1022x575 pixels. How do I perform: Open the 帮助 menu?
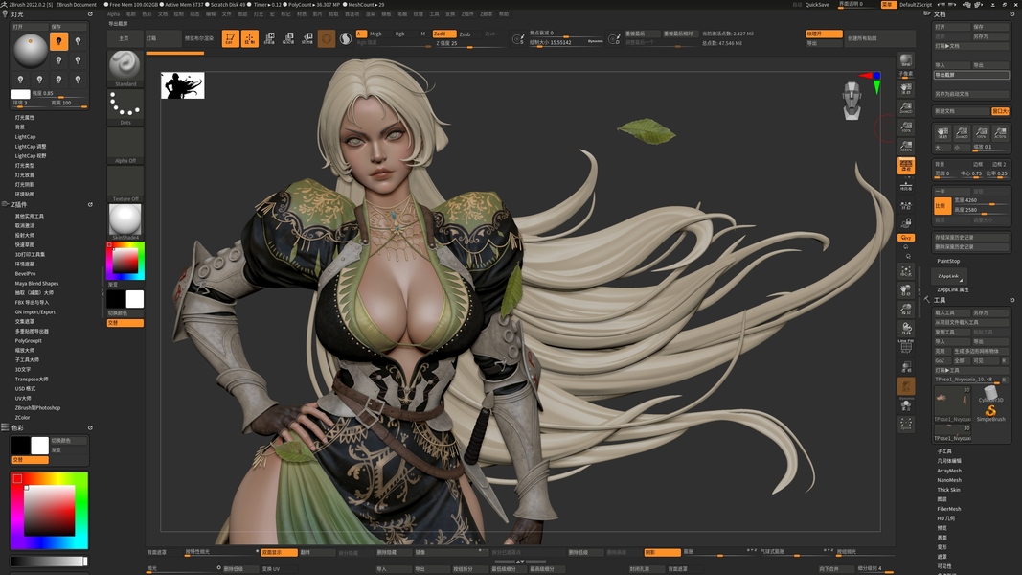[503, 13]
